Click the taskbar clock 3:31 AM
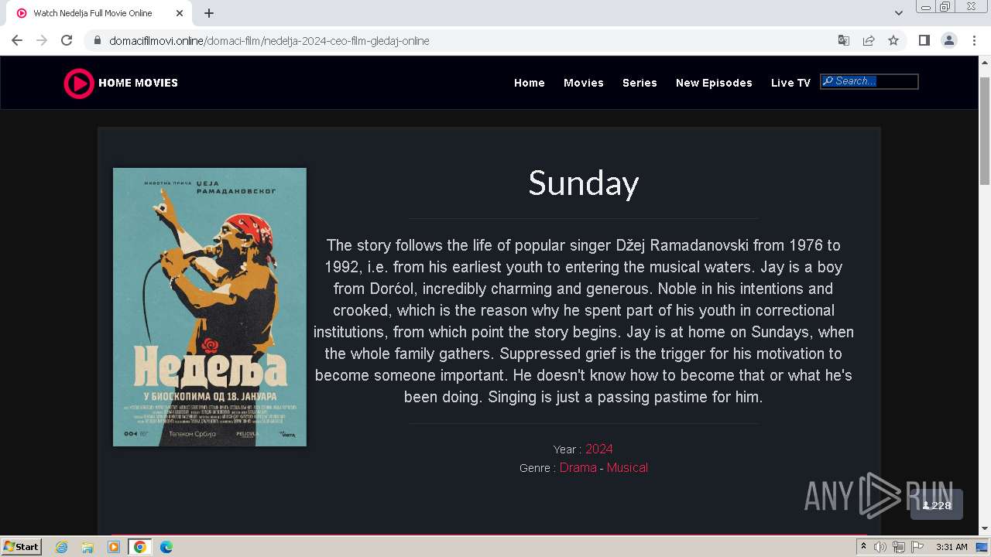The width and height of the screenshot is (991, 557). point(952,547)
